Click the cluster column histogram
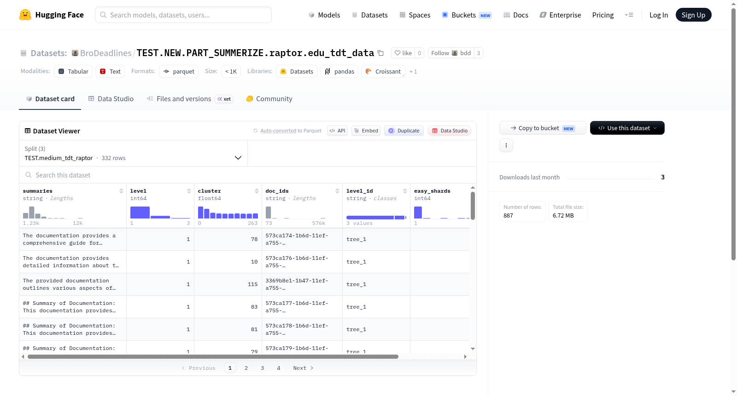This screenshot has height=396, width=737. 228,212
